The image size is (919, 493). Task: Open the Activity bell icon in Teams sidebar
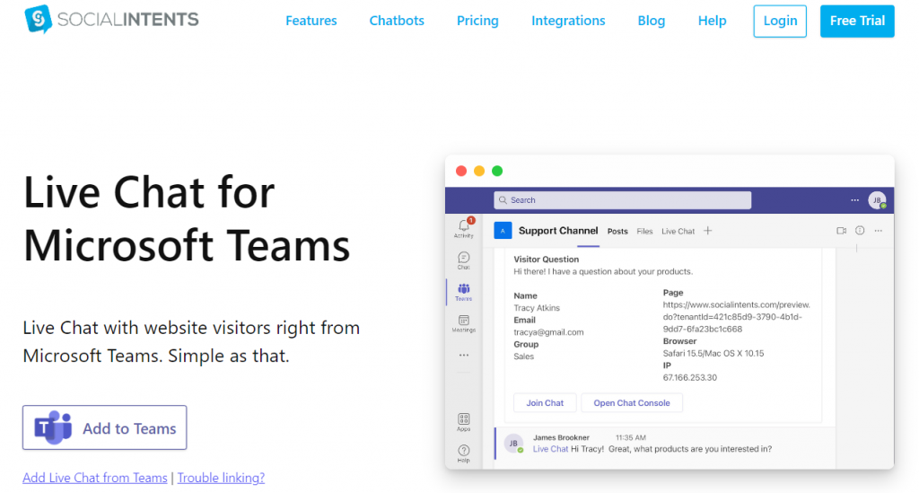(x=464, y=228)
